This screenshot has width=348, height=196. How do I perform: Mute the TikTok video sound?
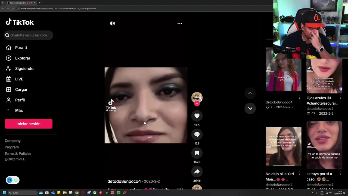pos(112,23)
